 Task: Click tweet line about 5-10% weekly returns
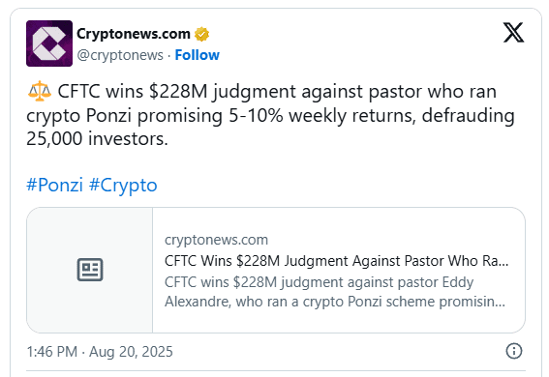coord(270,116)
